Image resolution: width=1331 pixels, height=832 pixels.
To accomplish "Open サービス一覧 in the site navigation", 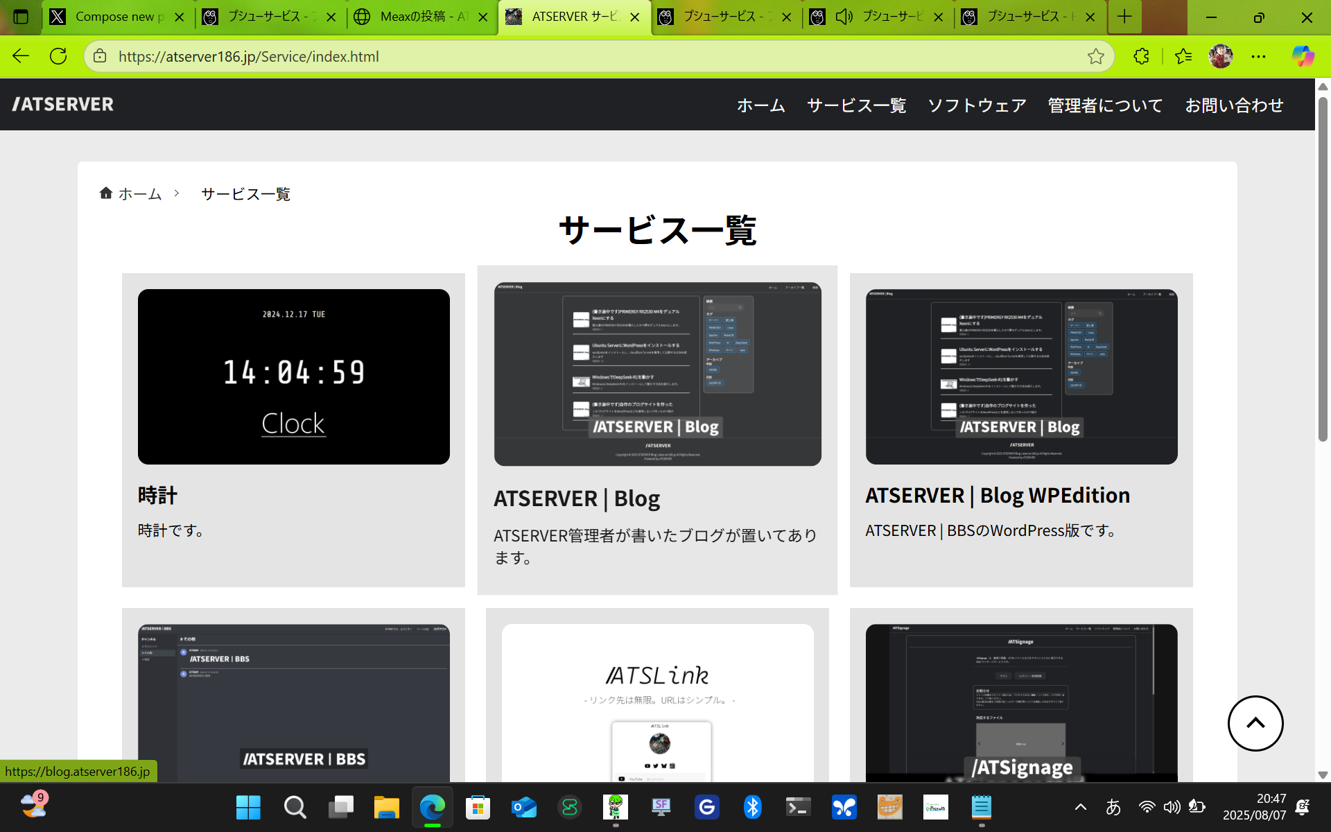I will 856,105.
